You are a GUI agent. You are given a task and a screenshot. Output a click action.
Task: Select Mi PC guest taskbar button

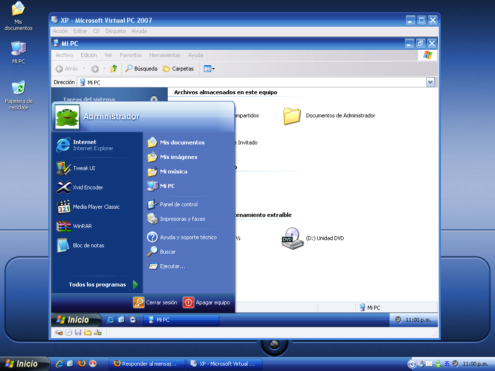coord(181,320)
